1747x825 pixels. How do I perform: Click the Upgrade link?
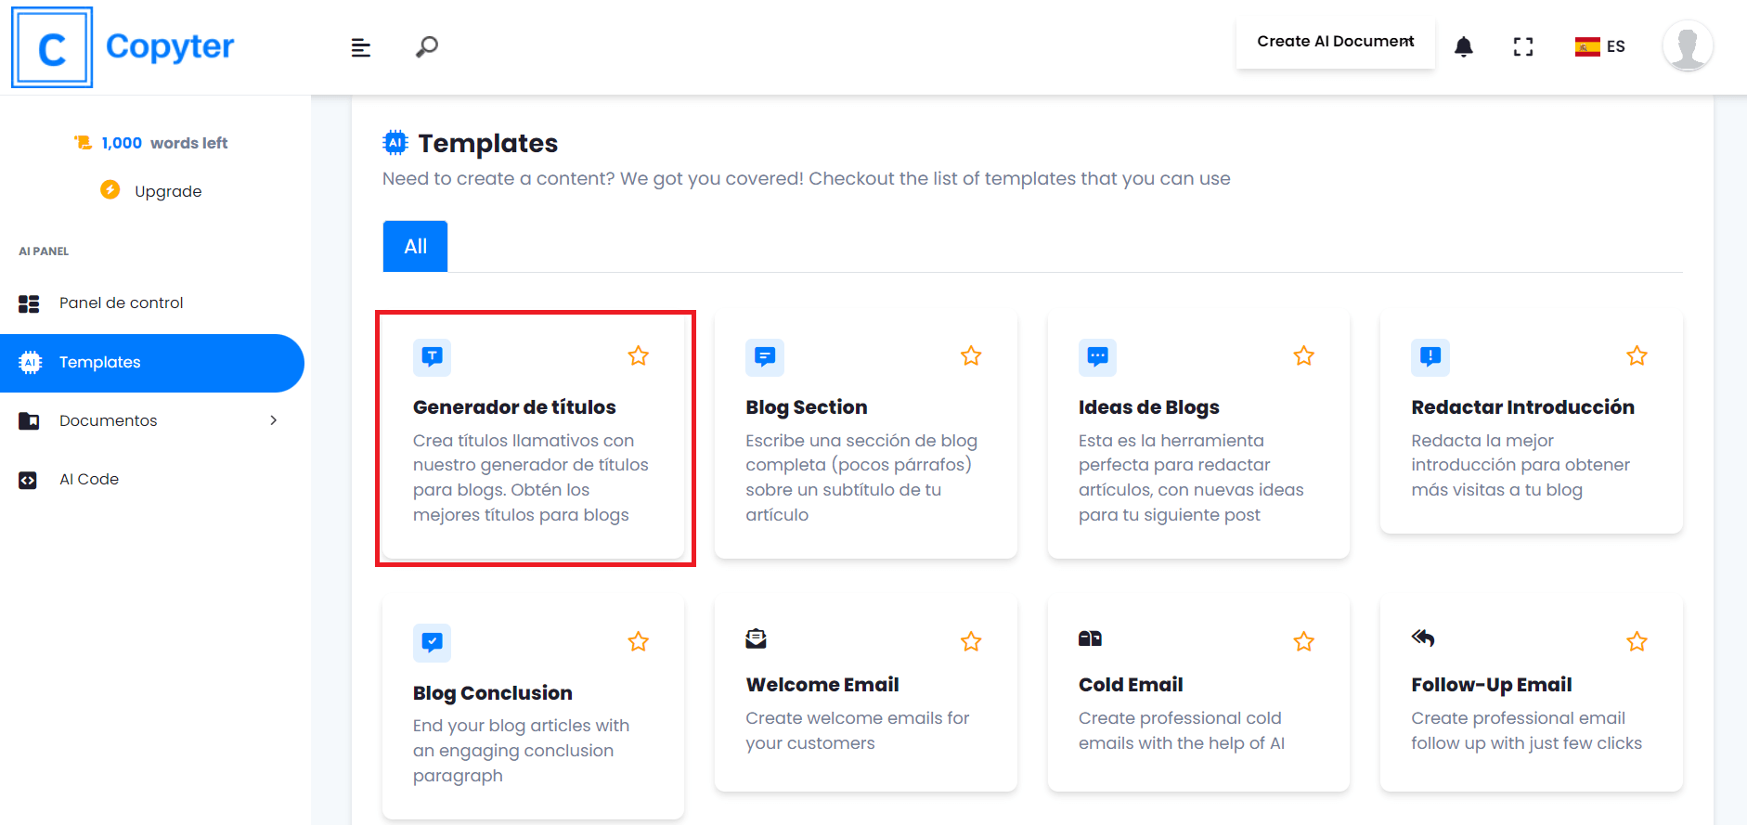tap(167, 191)
